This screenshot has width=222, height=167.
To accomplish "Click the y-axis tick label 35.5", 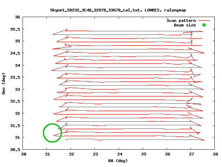I will click(15, 29).
